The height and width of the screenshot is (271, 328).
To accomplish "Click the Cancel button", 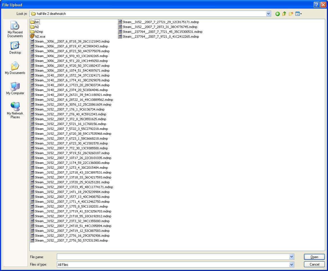I will point(314,264).
